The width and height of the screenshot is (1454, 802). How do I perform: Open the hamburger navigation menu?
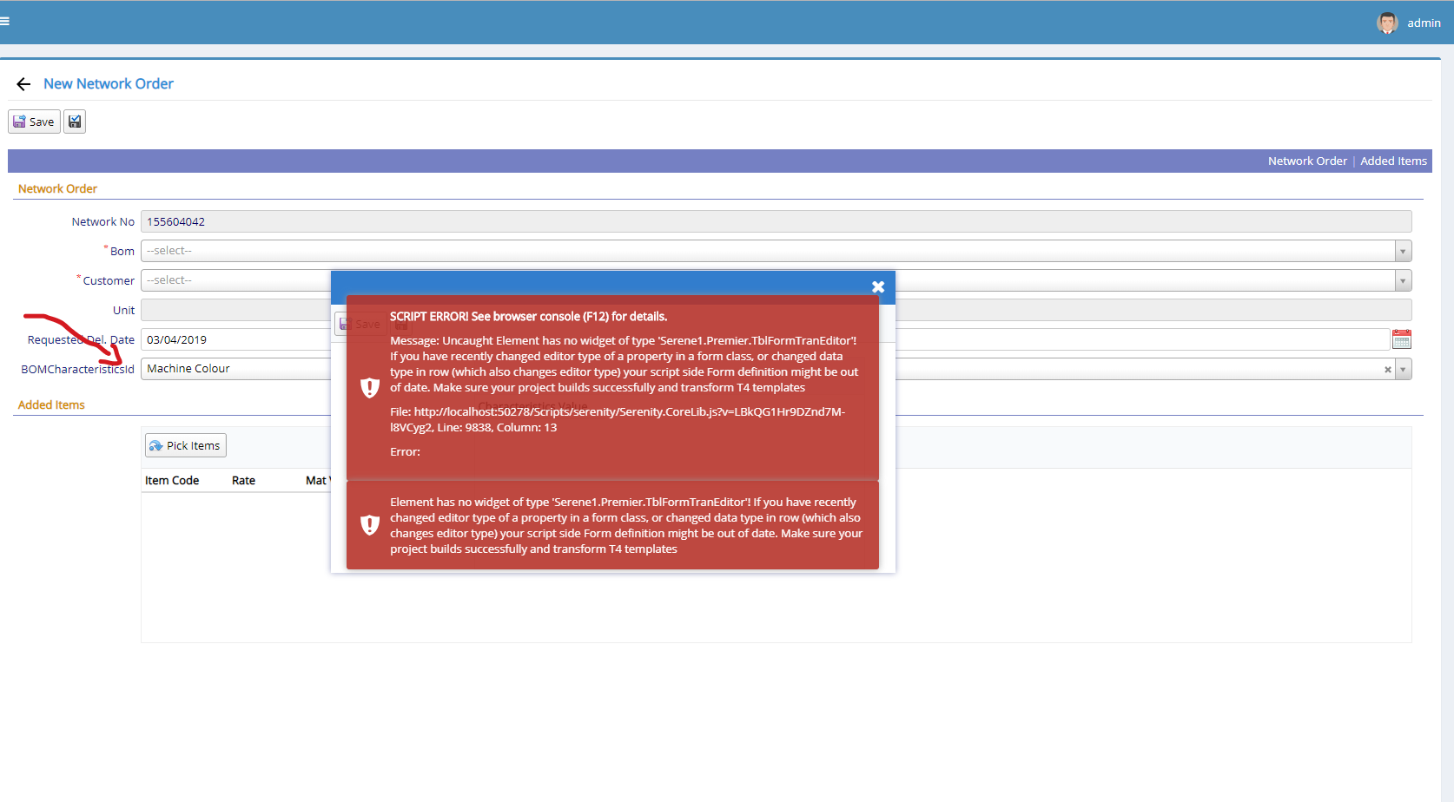click(x=7, y=21)
